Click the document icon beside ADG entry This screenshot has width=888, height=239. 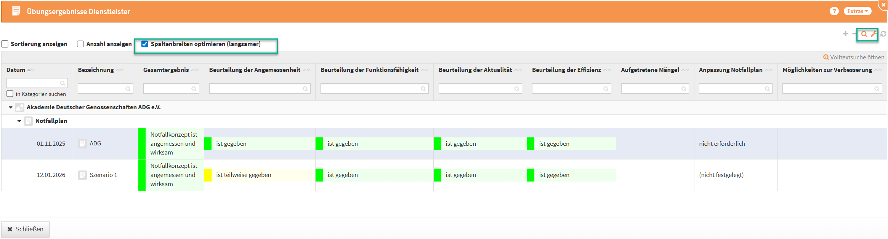[x=82, y=143]
